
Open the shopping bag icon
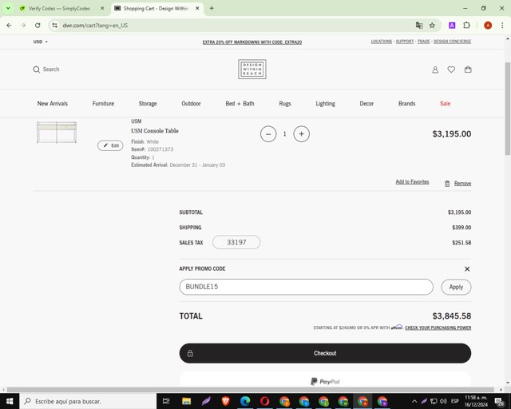coord(468,69)
